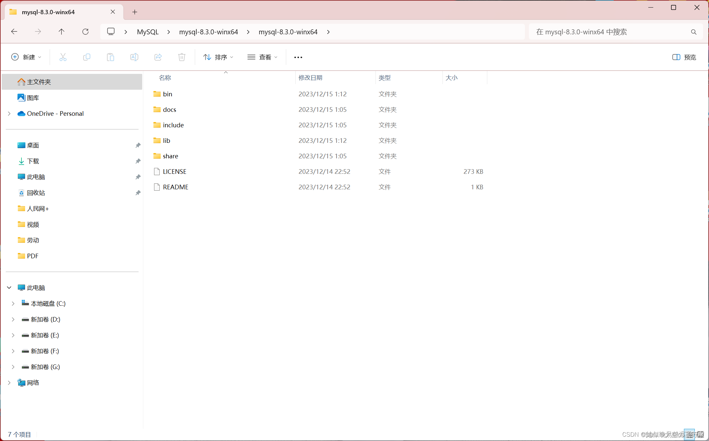Open the 新建 new item dropdown
The image size is (709, 441).
click(x=26, y=57)
